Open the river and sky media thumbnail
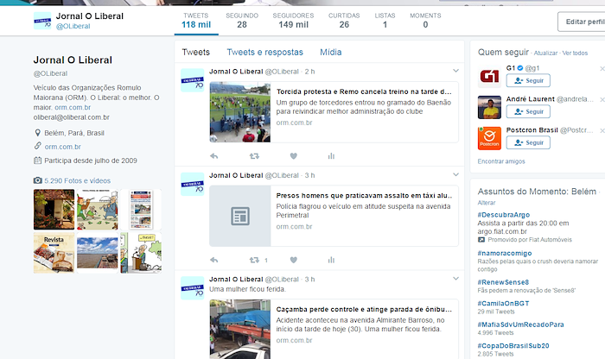Screen dimensions: 605x359 97,253
